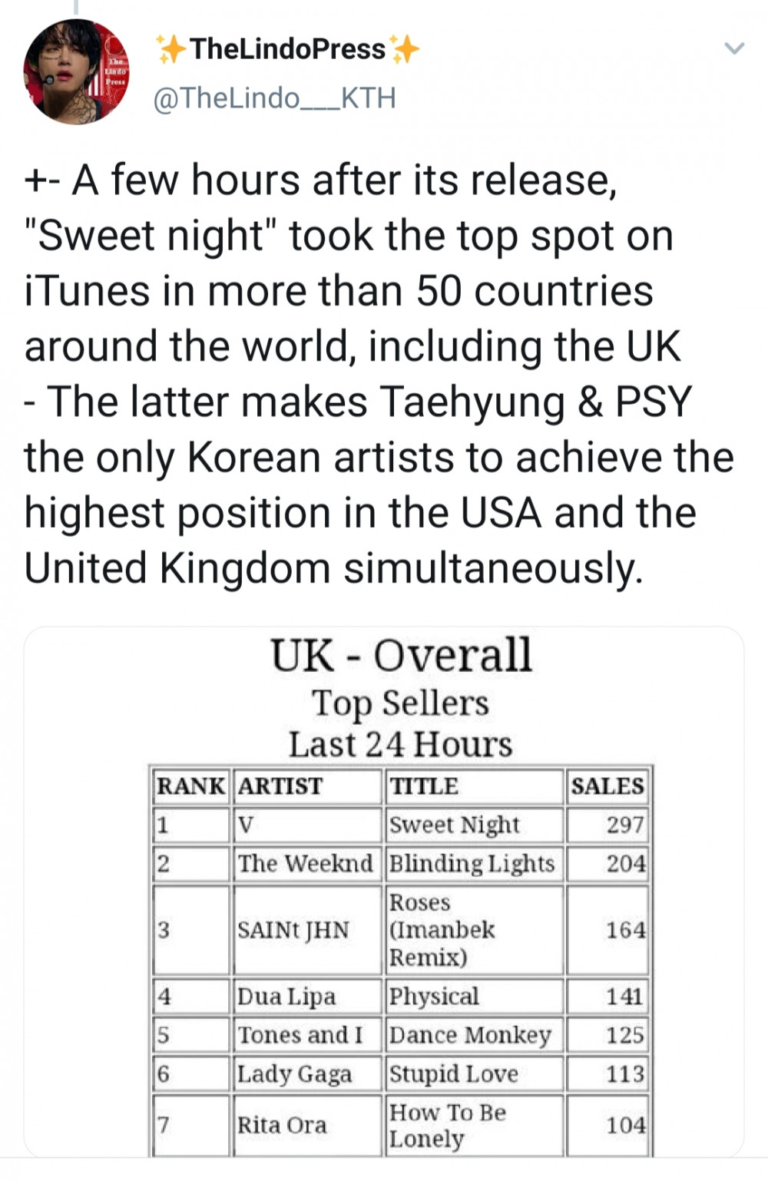Open TheLindoPress display name
Viewport: 768px width, 1181px height.
pos(288,49)
